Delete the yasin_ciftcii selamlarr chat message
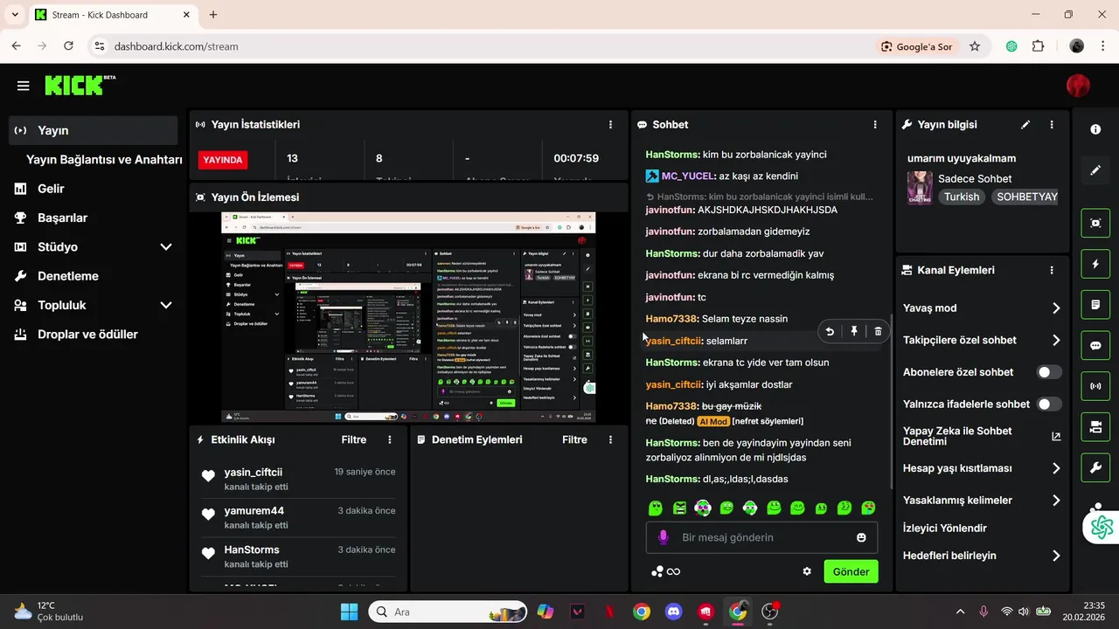The width and height of the screenshot is (1119, 629). 878,331
